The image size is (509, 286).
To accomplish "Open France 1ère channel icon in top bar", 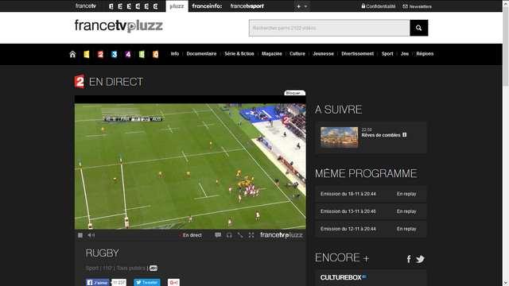I will 111,6.
